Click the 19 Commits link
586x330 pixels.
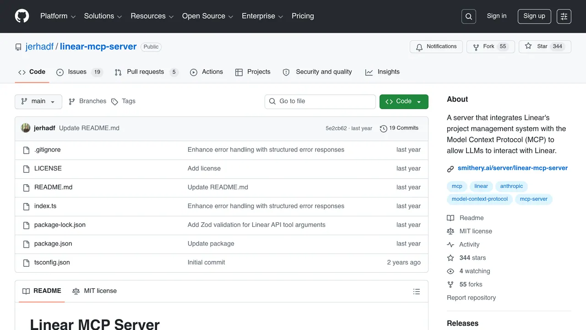coord(399,128)
